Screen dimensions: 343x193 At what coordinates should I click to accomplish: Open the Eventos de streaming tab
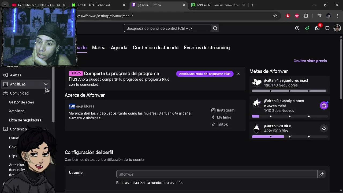(x=207, y=48)
